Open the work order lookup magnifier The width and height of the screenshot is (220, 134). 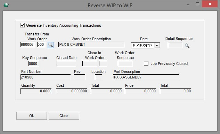50,45
